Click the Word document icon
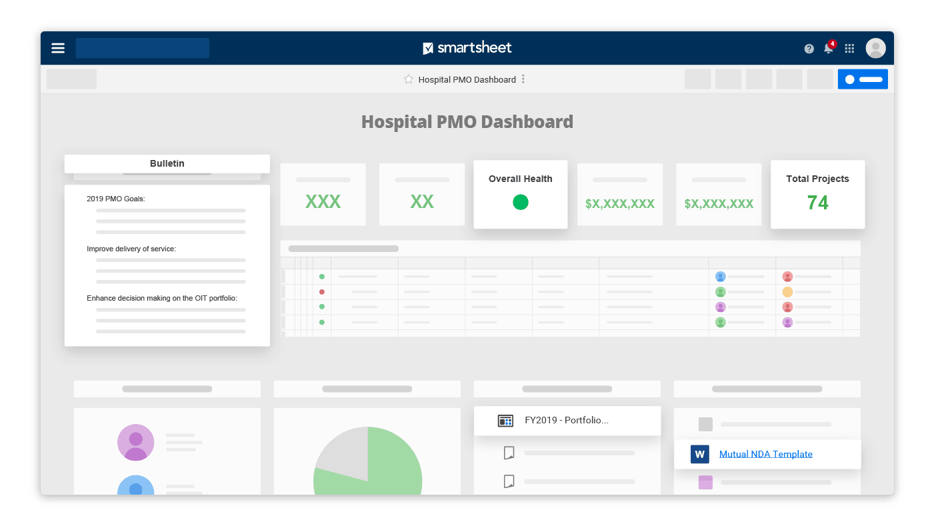The width and height of the screenshot is (934, 526). pos(700,454)
